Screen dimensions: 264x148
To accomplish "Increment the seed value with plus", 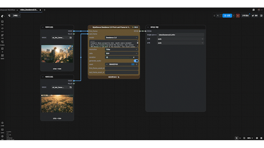I will pos(137,64).
